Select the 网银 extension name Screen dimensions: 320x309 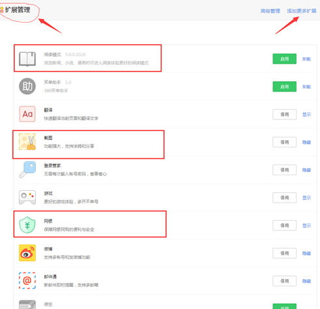[48, 221]
